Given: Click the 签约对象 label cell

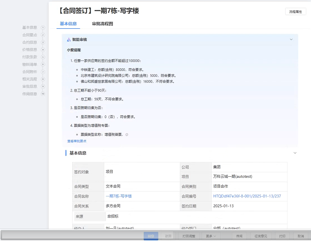Looking at the screenshot, I should click(88, 172).
